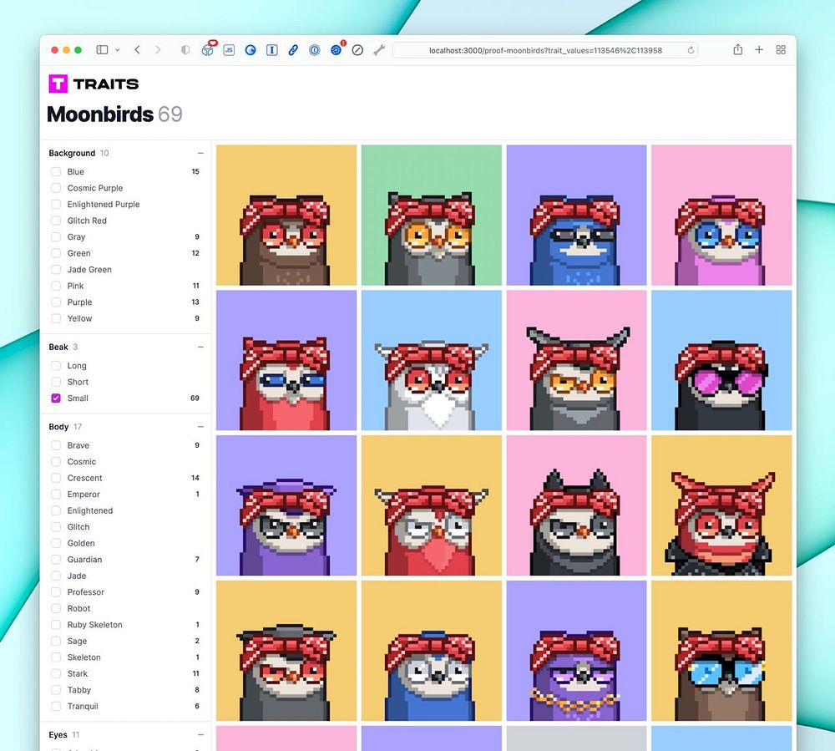Click the blue gear extension with alert badge
Image resolution: width=835 pixels, height=751 pixels.
(x=336, y=49)
